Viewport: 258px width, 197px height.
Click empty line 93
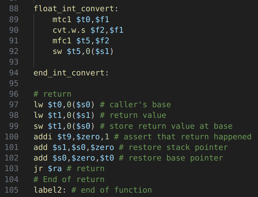tap(132, 62)
